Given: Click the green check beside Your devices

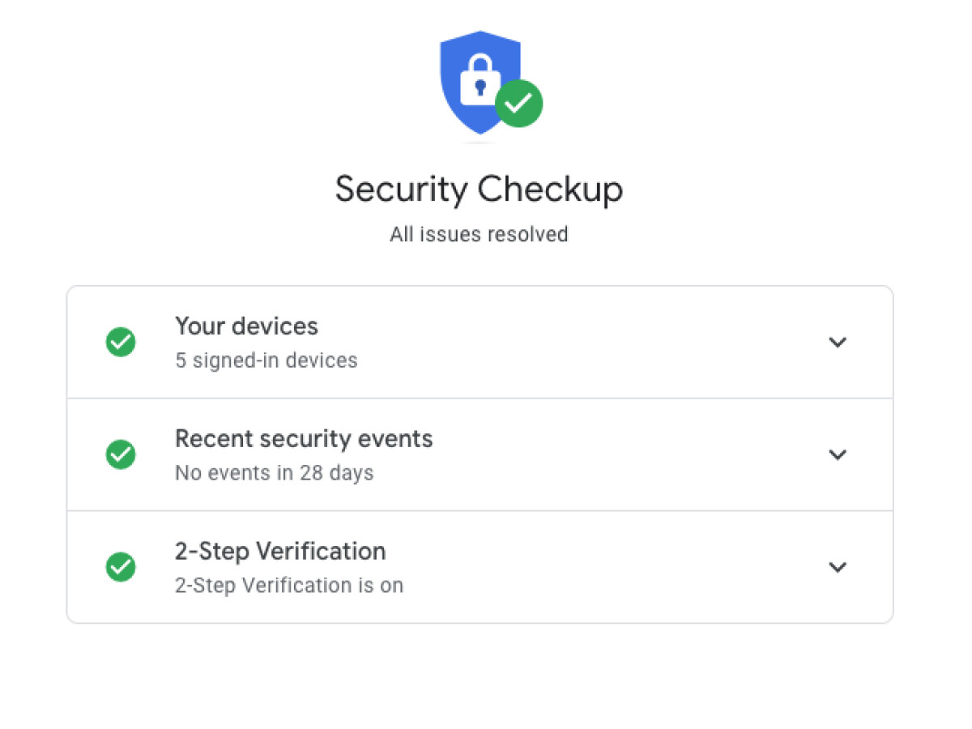Looking at the screenshot, I should [121, 342].
